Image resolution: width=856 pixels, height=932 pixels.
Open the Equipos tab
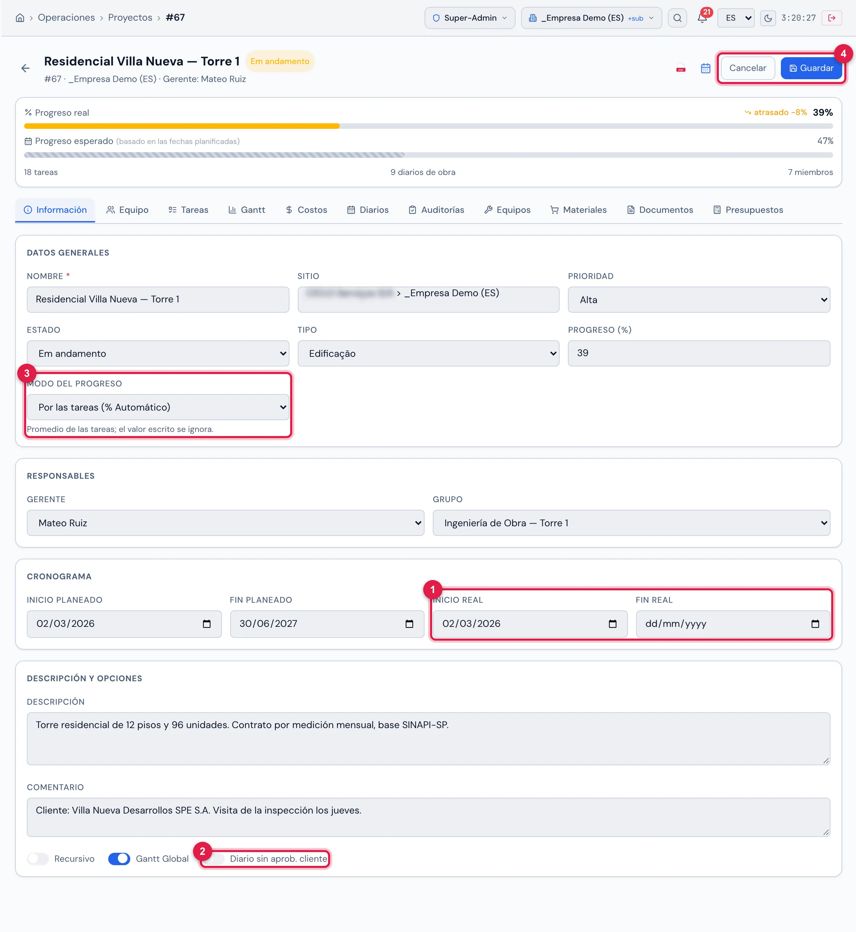(x=507, y=210)
